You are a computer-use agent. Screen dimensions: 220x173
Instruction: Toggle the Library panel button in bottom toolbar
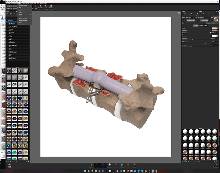tap(97, 165)
